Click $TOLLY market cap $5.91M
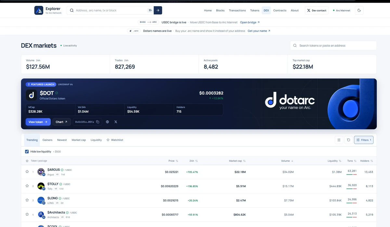This screenshot has width=390, height=227. [241, 186]
